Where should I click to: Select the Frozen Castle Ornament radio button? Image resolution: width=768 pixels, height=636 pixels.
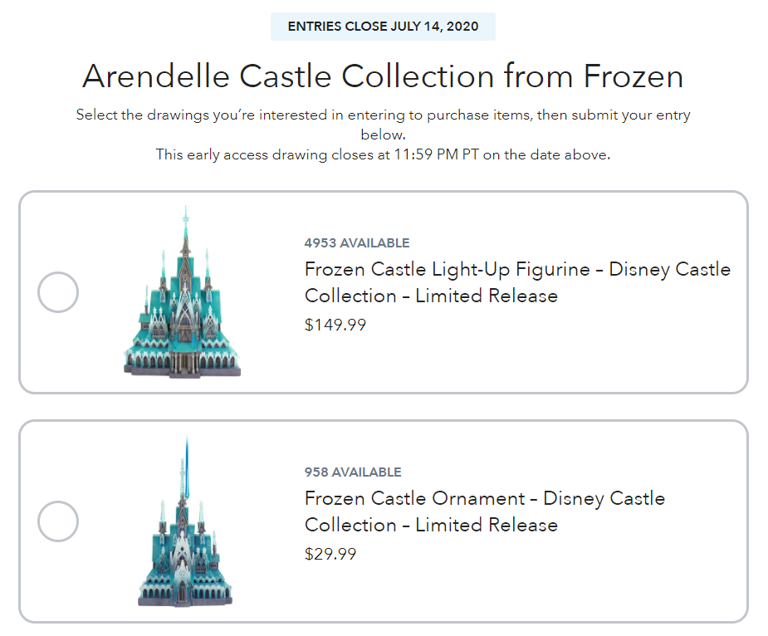58,521
